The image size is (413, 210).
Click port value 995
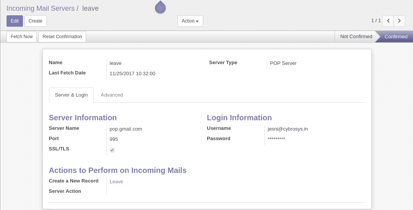click(x=114, y=139)
